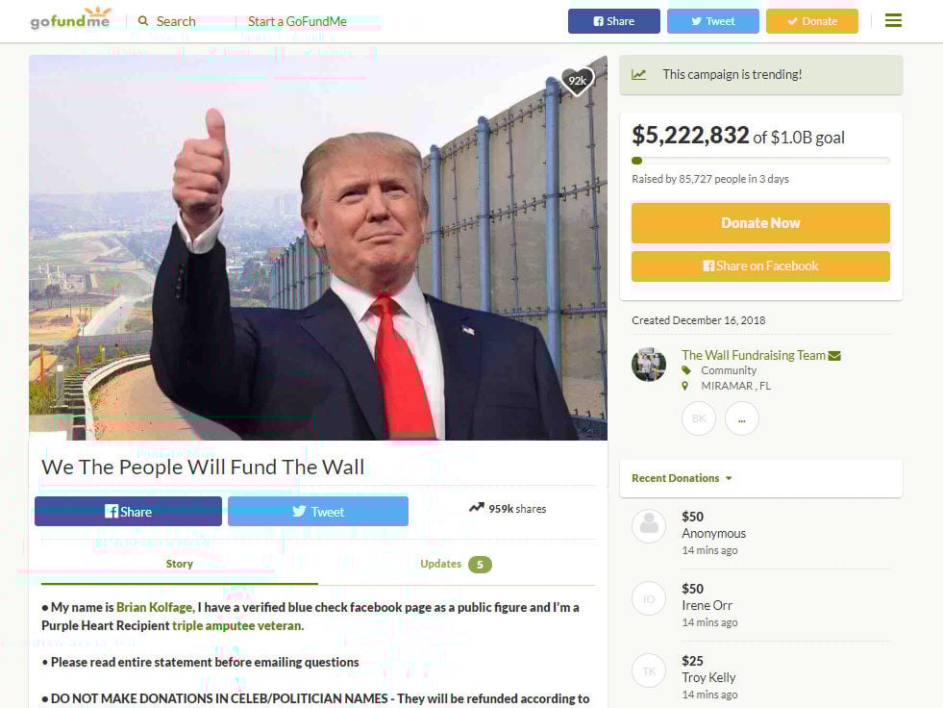Click the envelope contact icon

point(834,356)
